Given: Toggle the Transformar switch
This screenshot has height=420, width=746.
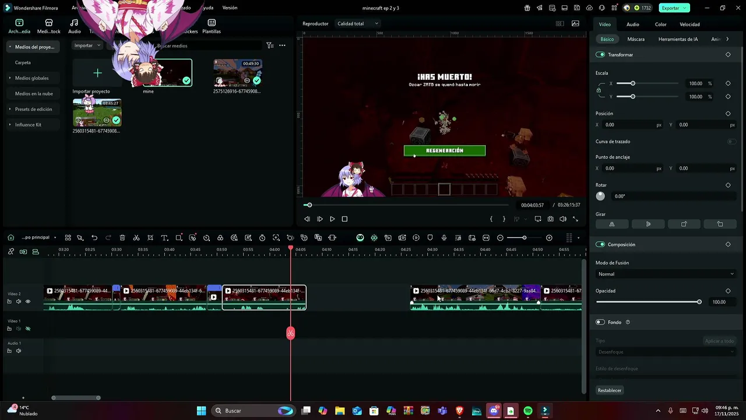Looking at the screenshot, I should [600, 55].
